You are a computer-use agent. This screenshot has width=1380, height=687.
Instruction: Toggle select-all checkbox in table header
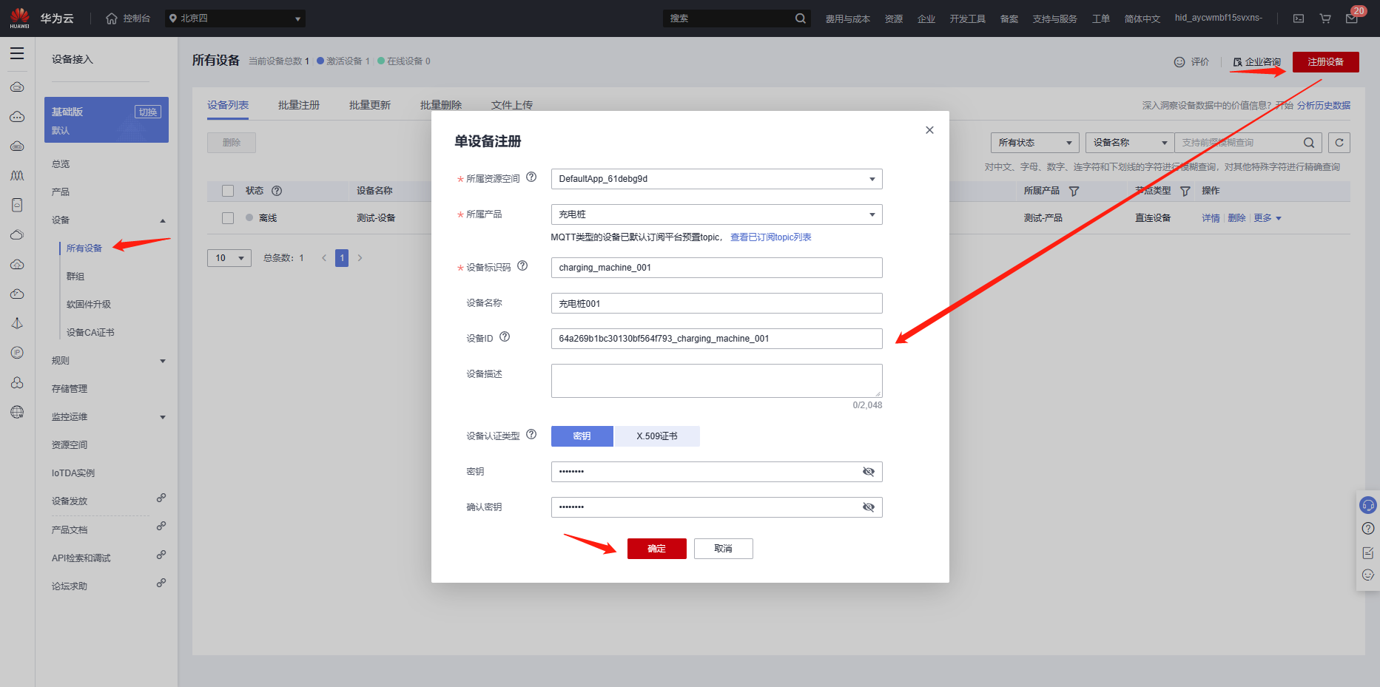pos(228,191)
